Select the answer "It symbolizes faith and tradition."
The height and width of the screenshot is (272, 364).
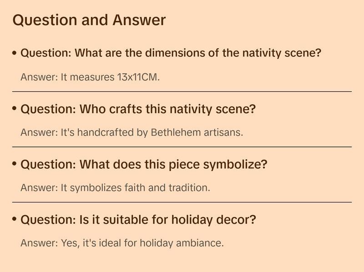(x=115, y=187)
